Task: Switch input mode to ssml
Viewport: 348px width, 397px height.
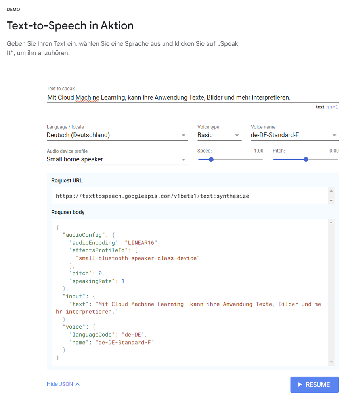Action: coord(332,107)
